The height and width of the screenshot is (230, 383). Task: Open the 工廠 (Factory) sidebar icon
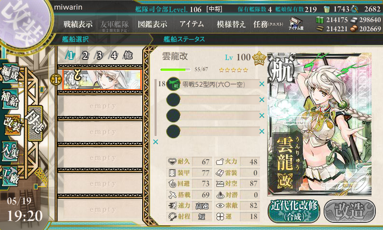[10, 176]
